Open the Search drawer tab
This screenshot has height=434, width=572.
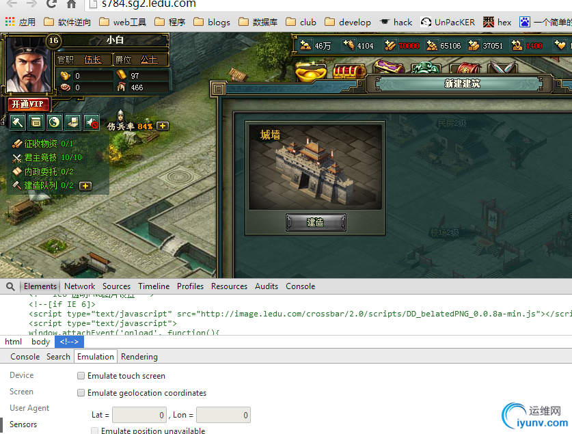pos(58,356)
